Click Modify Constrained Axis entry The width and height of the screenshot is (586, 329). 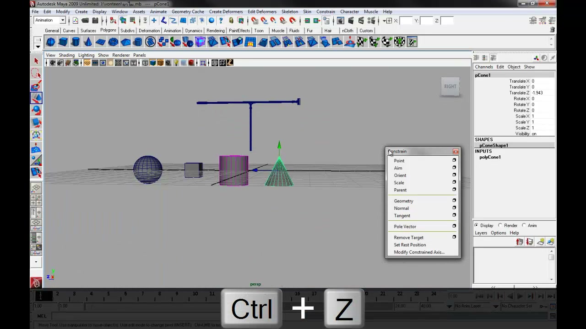pyautogui.click(x=419, y=252)
